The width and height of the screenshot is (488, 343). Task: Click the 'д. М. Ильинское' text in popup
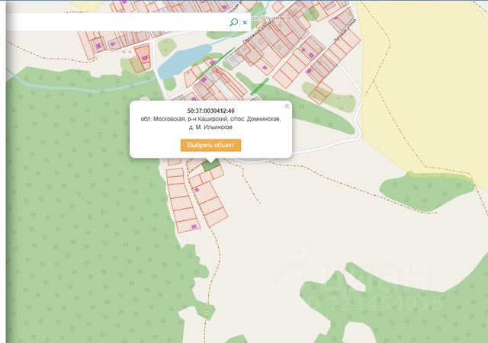click(210, 127)
